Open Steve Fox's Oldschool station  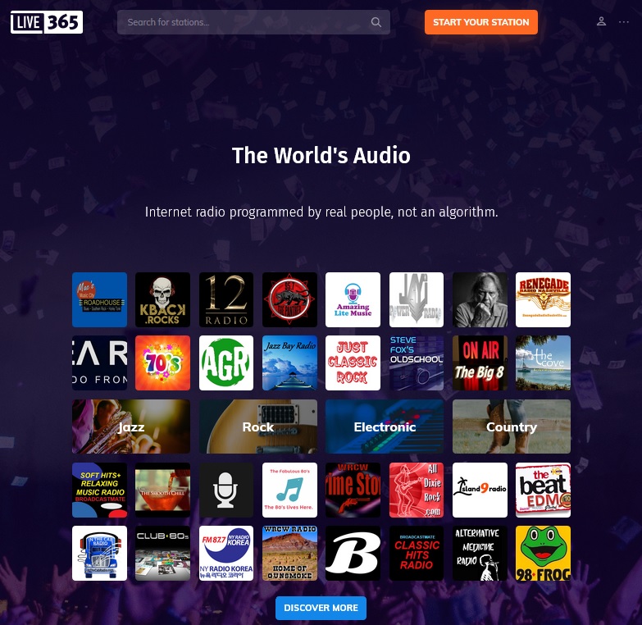click(417, 363)
